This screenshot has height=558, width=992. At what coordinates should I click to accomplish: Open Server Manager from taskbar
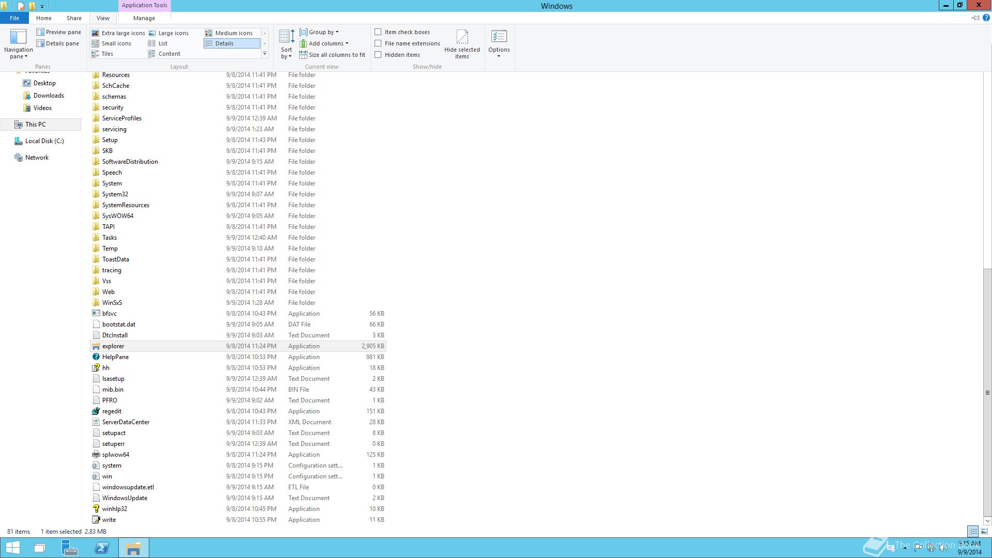pyautogui.click(x=69, y=548)
